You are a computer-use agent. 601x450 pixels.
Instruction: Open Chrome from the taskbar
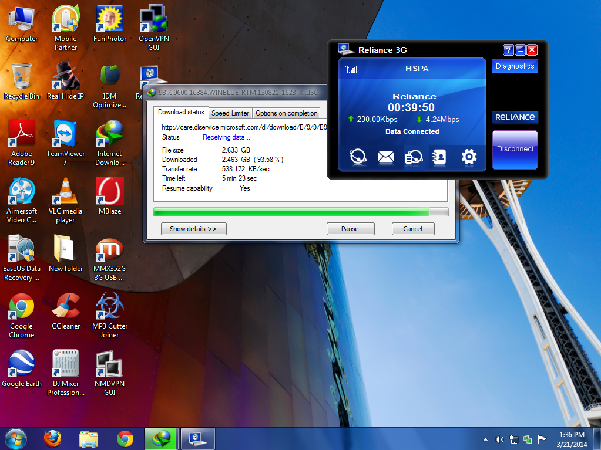click(125, 439)
